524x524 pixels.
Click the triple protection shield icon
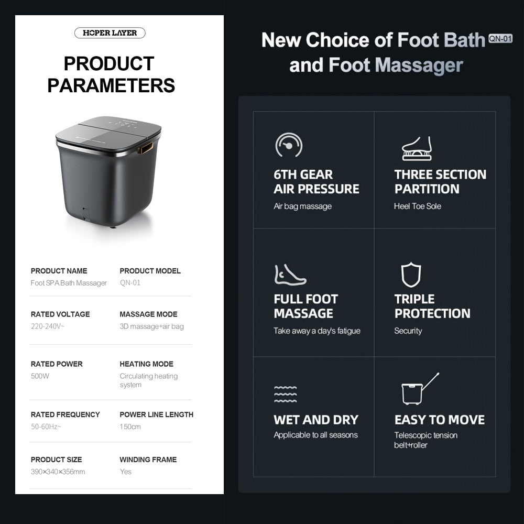pos(411,275)
